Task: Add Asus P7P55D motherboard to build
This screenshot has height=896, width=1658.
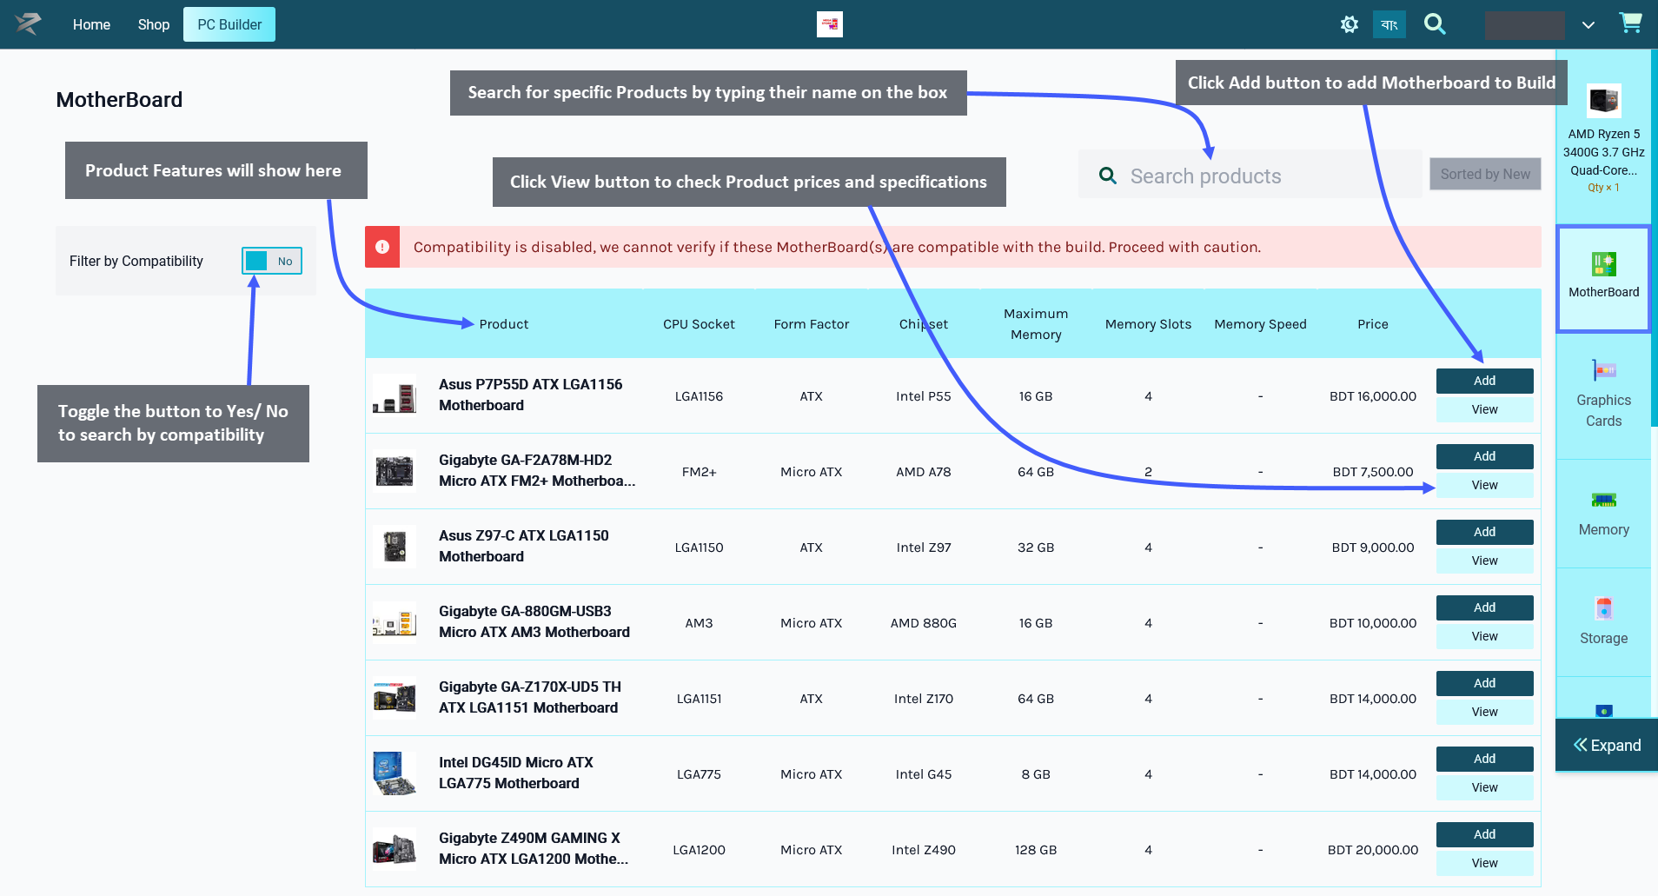Action: pyautogui.click(x=1484, y=381)
